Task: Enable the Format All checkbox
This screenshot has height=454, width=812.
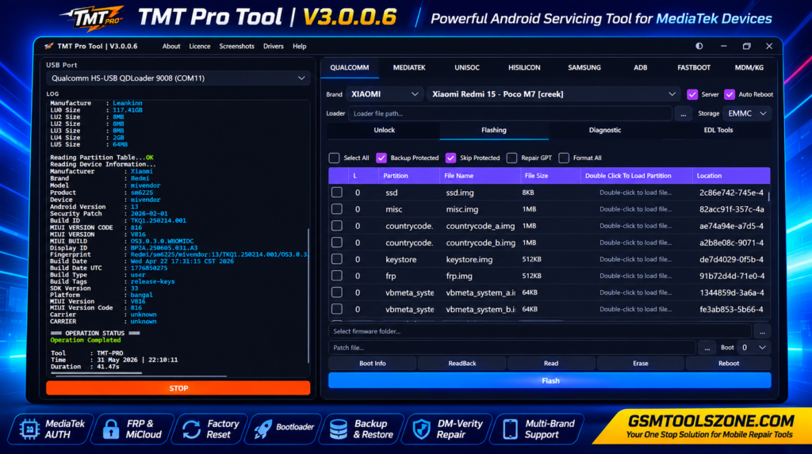Action: pos(564,158)
